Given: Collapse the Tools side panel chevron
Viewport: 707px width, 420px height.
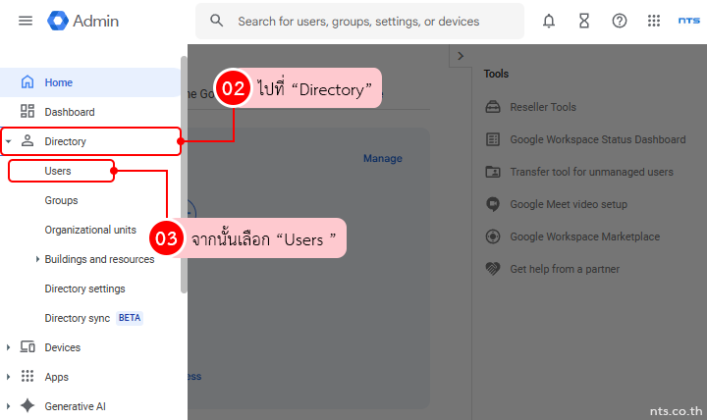Looking at the screenshot, I should pos(461,56).
